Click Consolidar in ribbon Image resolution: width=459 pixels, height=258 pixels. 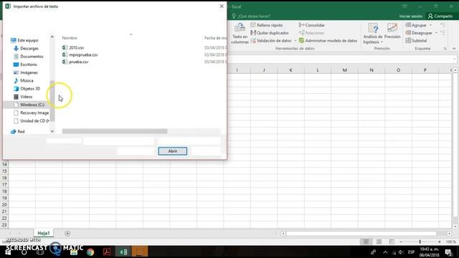[x=312, y=25]
